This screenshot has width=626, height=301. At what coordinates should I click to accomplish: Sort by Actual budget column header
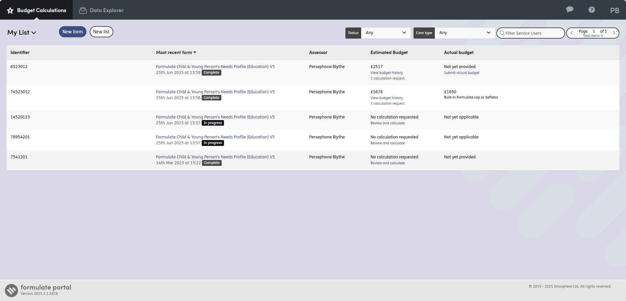[x=459, y=52]
